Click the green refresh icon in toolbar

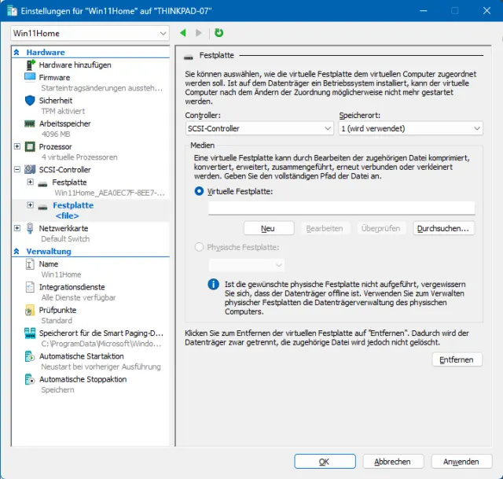click(218, 33)
